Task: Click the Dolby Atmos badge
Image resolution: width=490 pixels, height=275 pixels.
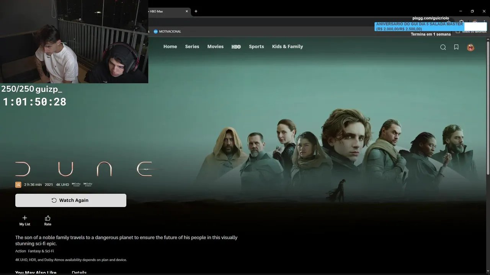Action: coord(88,184)
